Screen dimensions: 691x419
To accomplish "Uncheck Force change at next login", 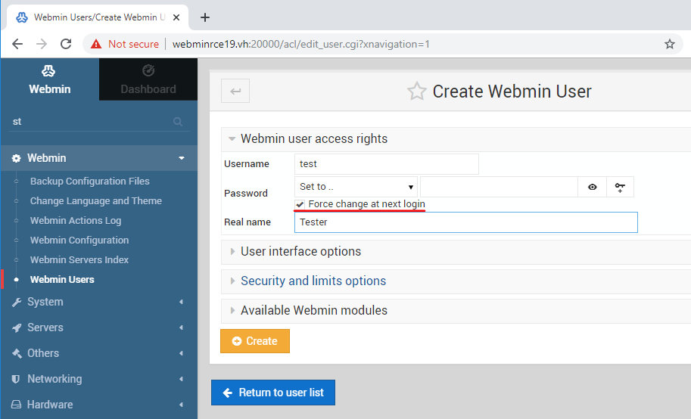I will [300, 204].
